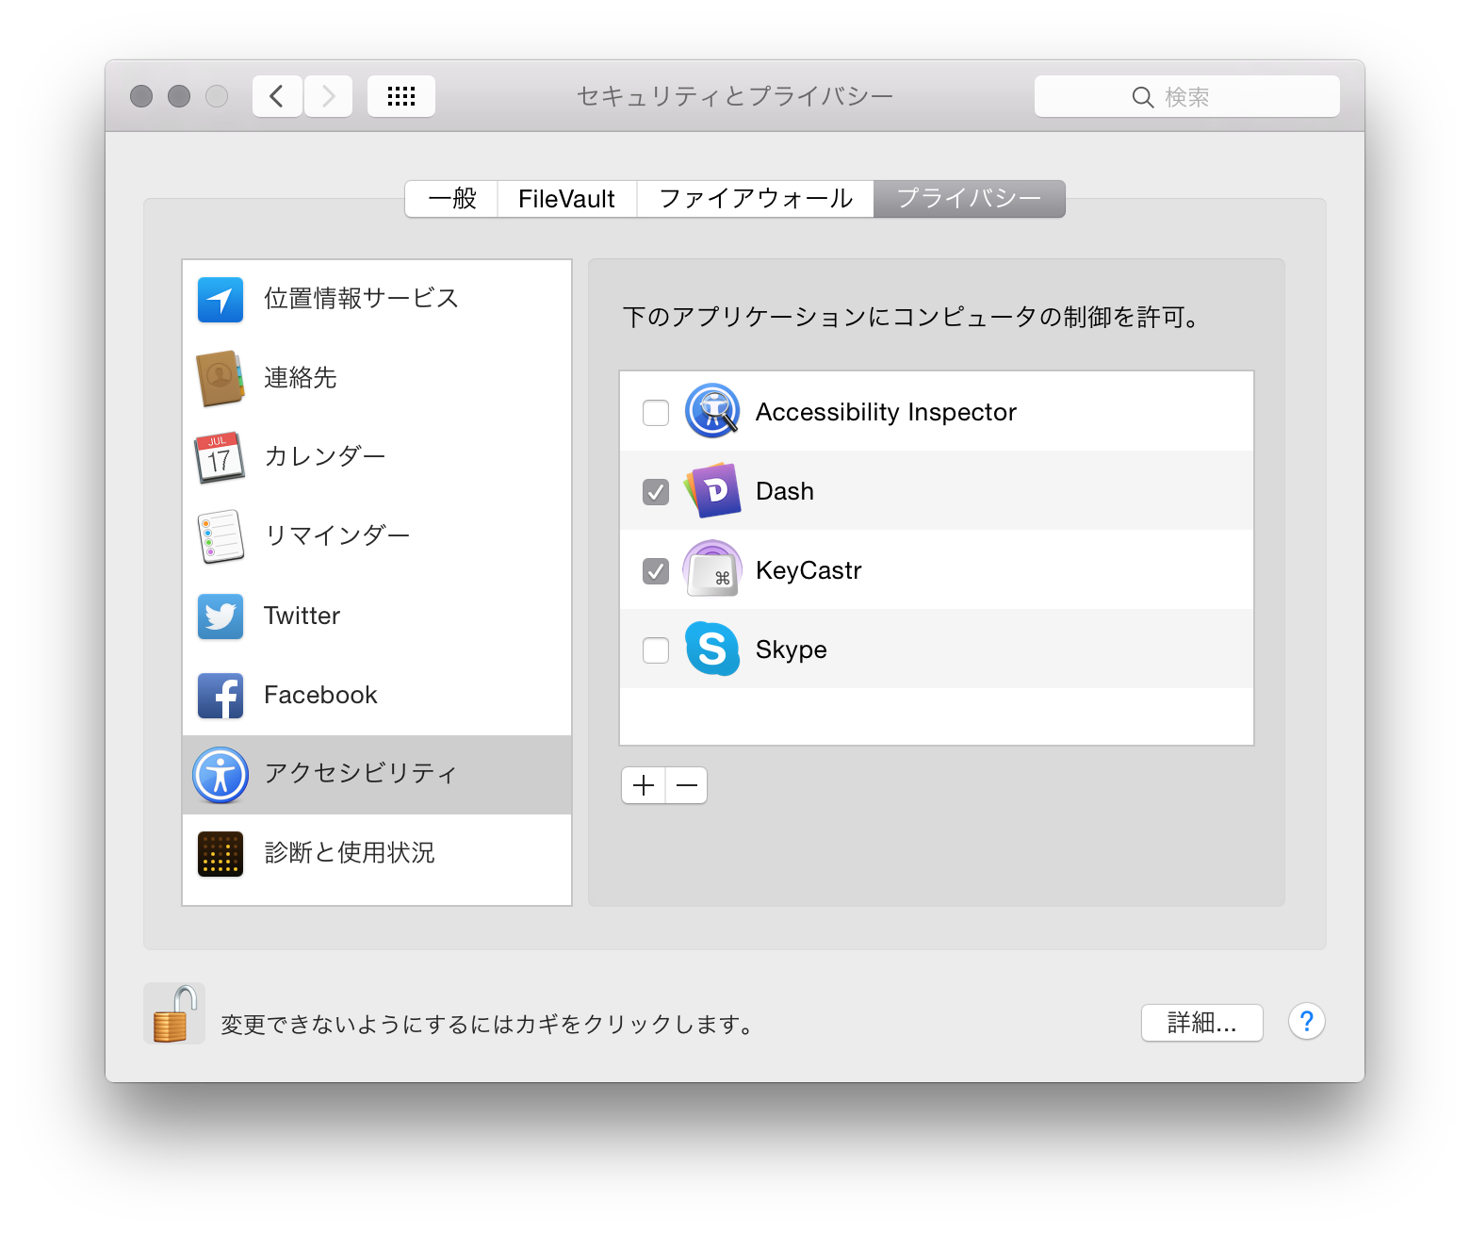Click the unlocked padlock to prevent changes
Image resolution: width=1470 pixels, height=1233 pixels.
173,1012
